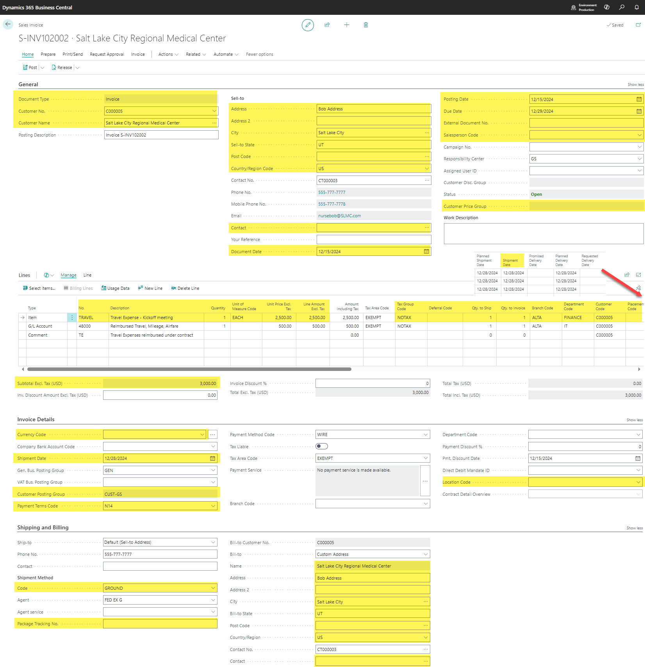Click Lines share icon

(x=627, y=275)
